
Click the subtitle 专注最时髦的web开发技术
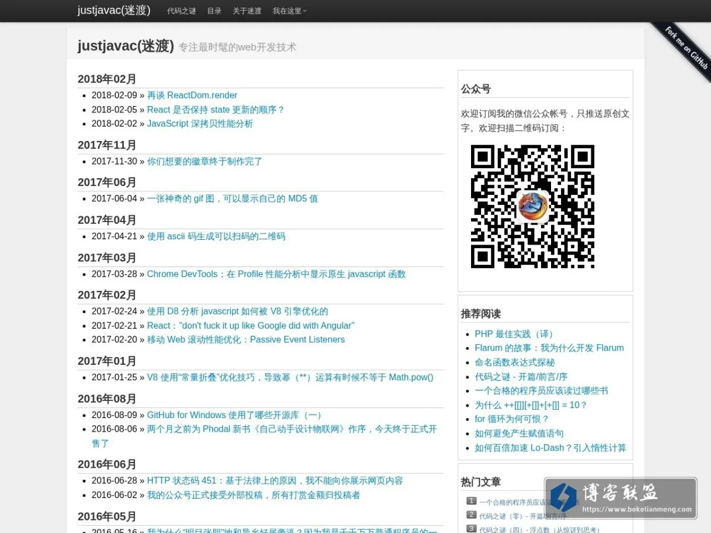(237, 47)
